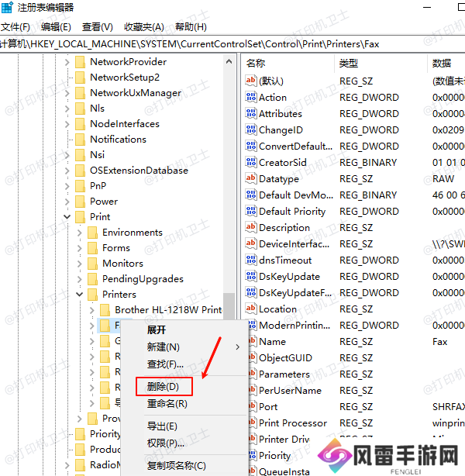Click the registry path address bar
Screen dimensions: 465x476
point(232,44)
